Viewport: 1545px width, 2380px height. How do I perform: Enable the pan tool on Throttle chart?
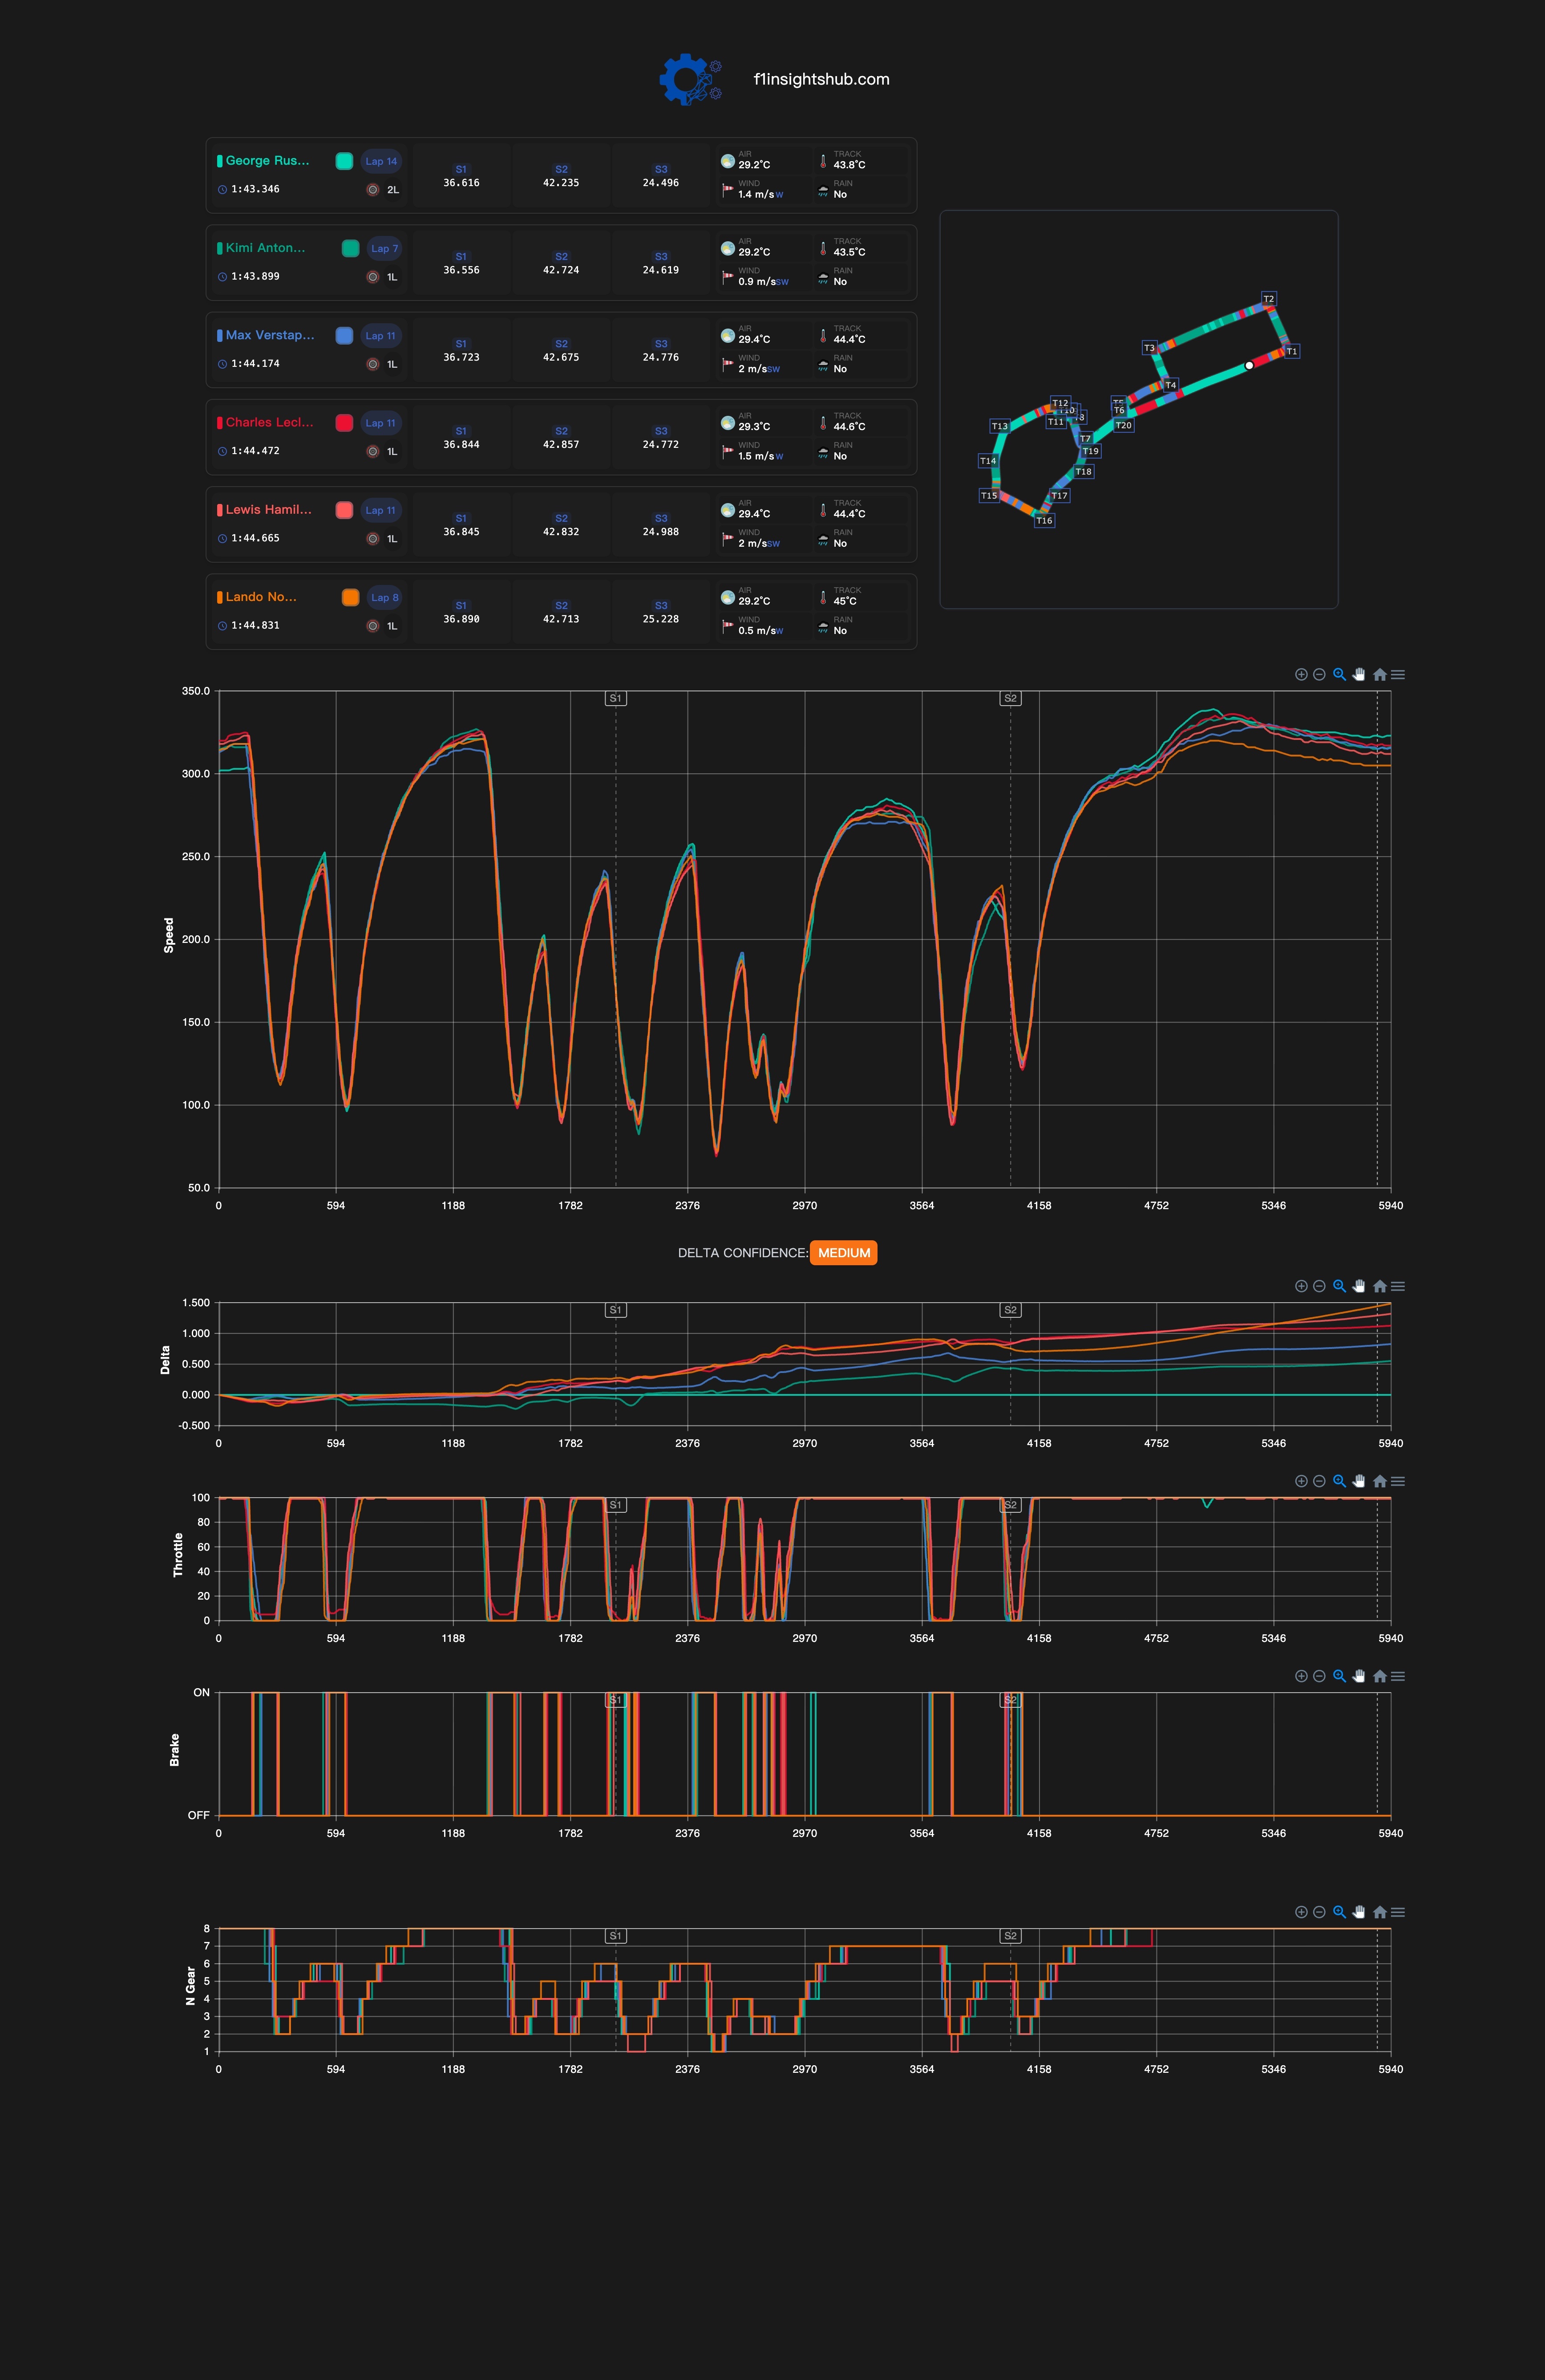pyautogui.click(x=1359, y=1481)
